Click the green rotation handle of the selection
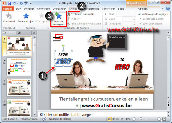172x123 pixels. (63, 46)
